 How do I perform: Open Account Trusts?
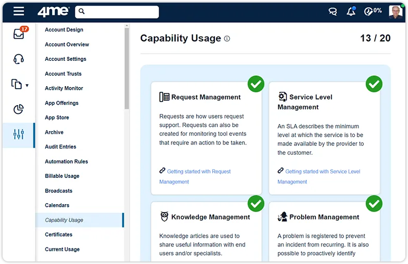click(63, 74)
